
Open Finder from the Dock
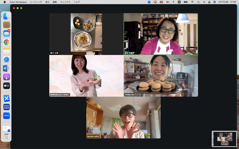click(x=6, y=16)
